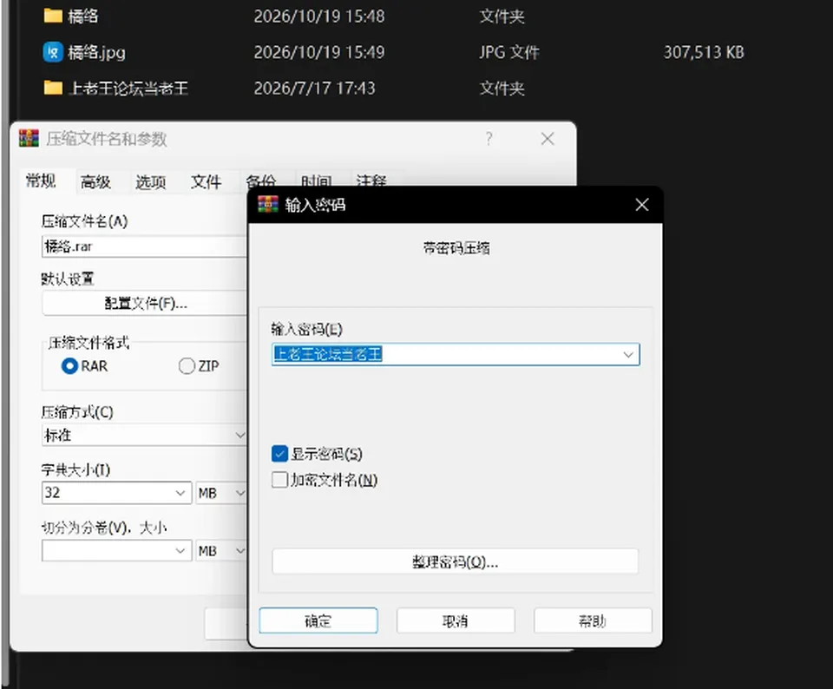Expand the 输入密码(E) password history dropdown
833x689 pixels.
(x=628, y=354)
